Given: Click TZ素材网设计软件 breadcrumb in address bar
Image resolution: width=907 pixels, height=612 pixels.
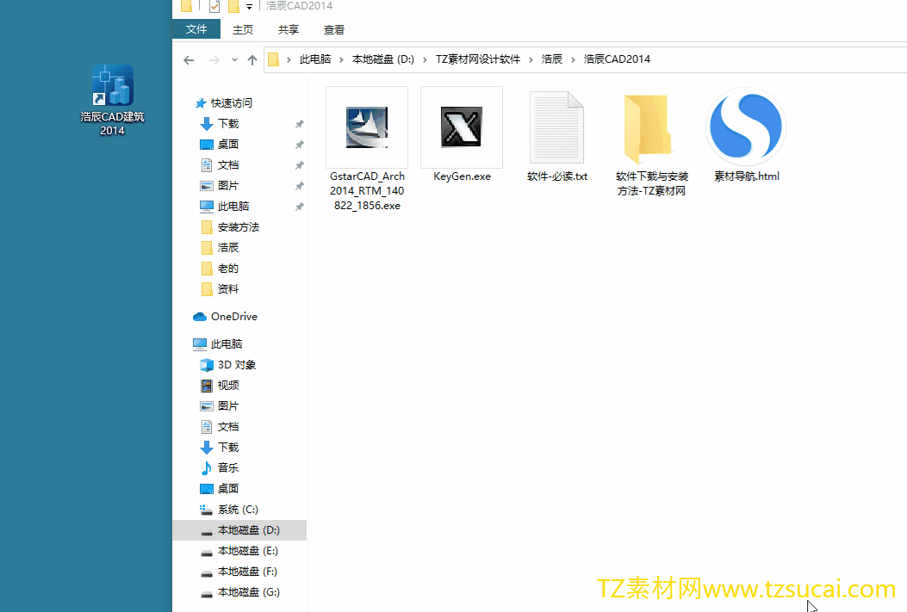Looking at the screenshot, I should (478, 59).
